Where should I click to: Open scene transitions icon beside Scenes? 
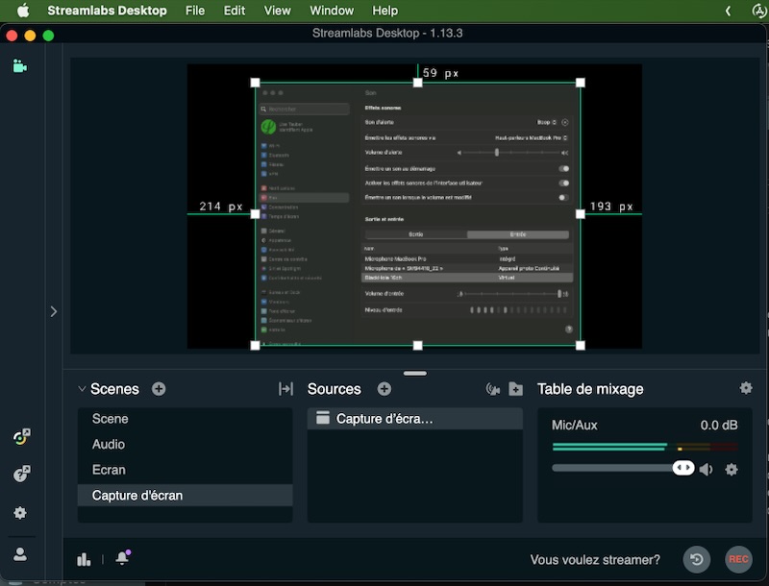click(285, 389)
